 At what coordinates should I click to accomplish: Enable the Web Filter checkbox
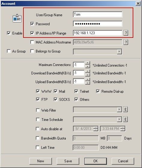(x=38, y=110)
